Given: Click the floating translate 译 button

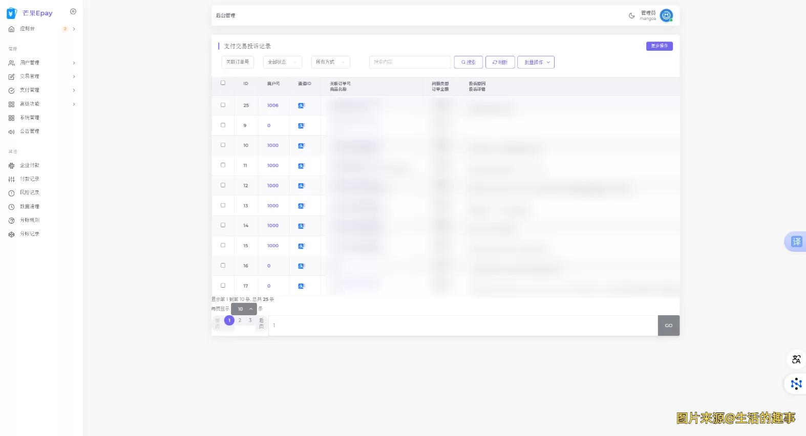Looking at the screenshot, I should click(x=796, y=242).
